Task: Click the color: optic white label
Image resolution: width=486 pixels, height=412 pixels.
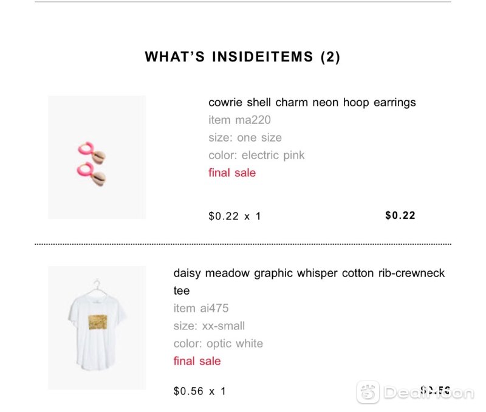Action: 218,343
